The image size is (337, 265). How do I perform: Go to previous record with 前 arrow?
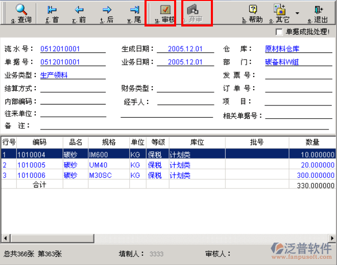79,10
